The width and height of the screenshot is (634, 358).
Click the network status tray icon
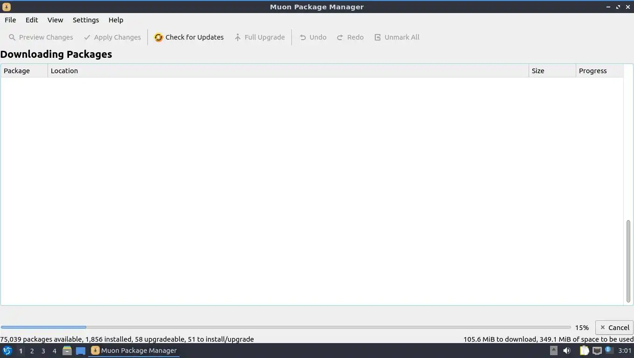[597, 351]
